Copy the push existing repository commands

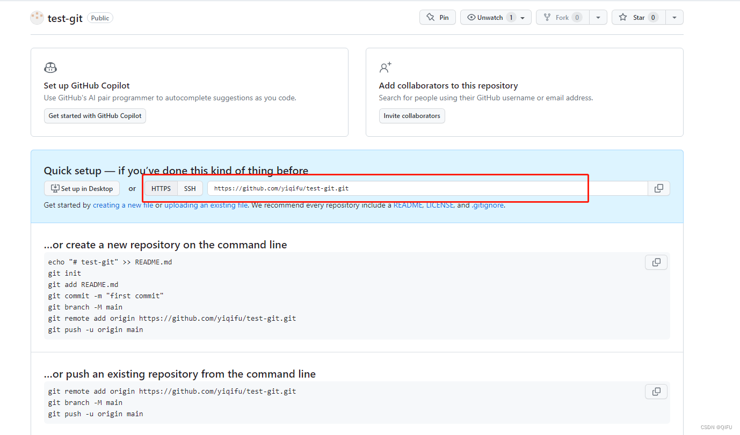pyautogui.click(x=656, y=392)
